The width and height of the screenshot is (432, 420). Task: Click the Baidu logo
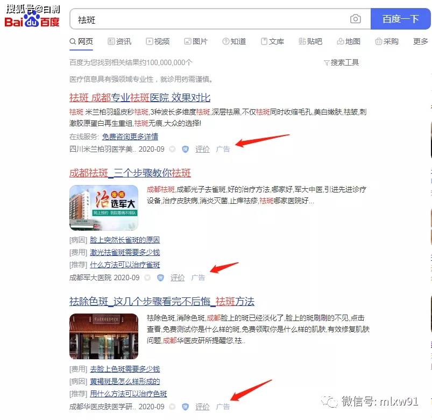pos(32,20)
